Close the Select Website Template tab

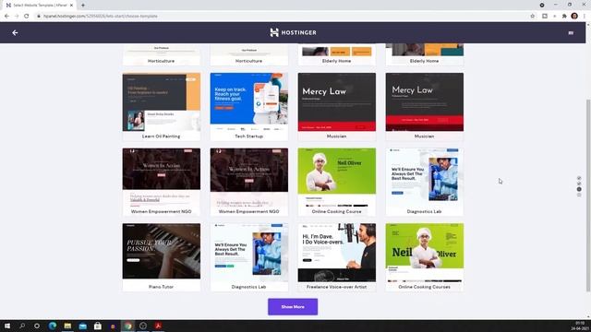71,6
